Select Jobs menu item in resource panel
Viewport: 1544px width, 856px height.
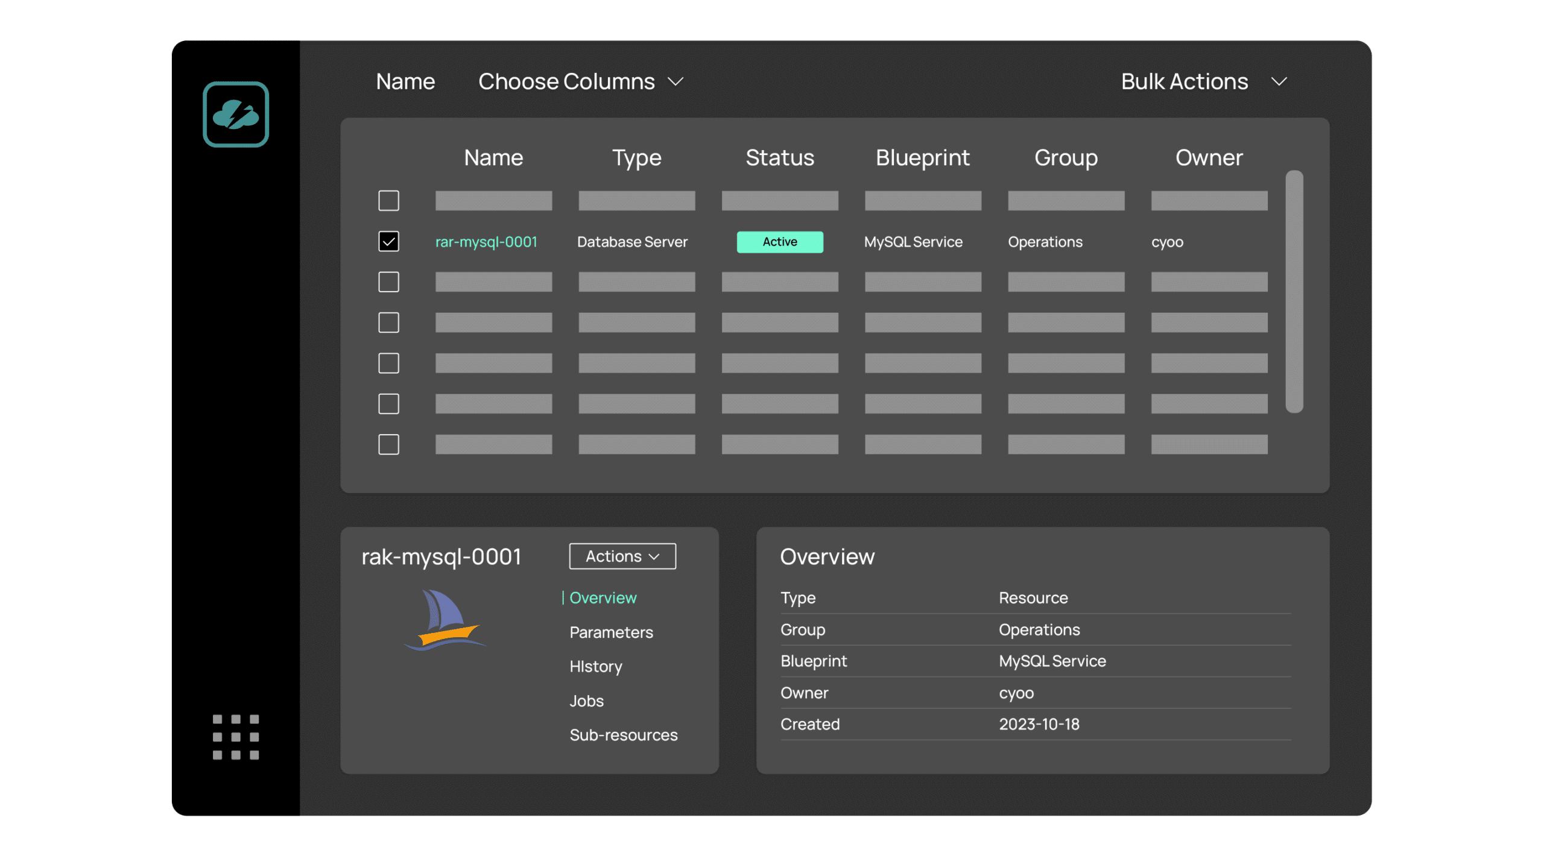coord(585,700)
